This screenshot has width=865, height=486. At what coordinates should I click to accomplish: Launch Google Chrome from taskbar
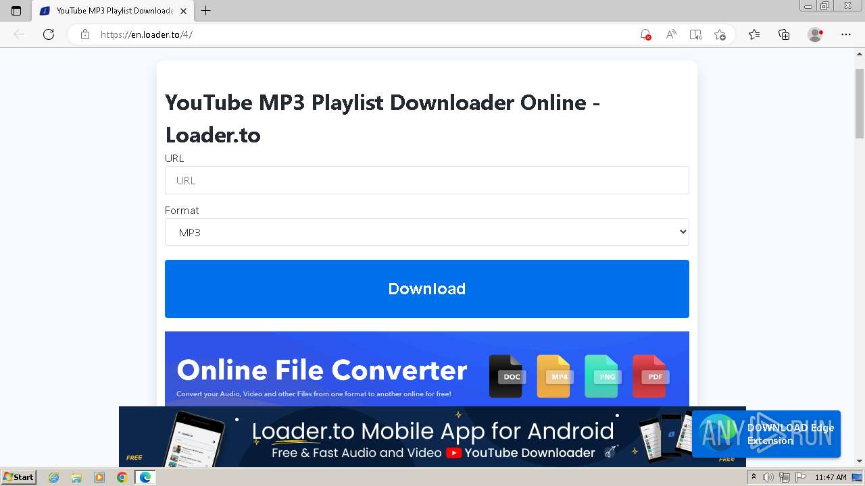[122, 477]
